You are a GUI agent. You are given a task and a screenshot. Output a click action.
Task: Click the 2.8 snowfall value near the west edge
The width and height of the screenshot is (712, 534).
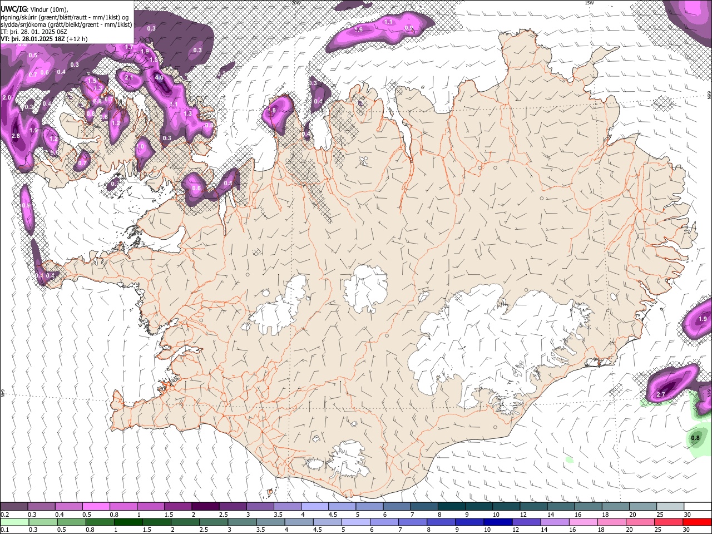click(16, 136)
